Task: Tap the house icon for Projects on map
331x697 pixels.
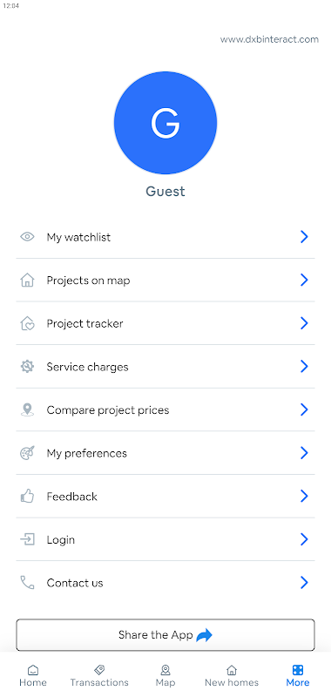Action: click(27, 280)
